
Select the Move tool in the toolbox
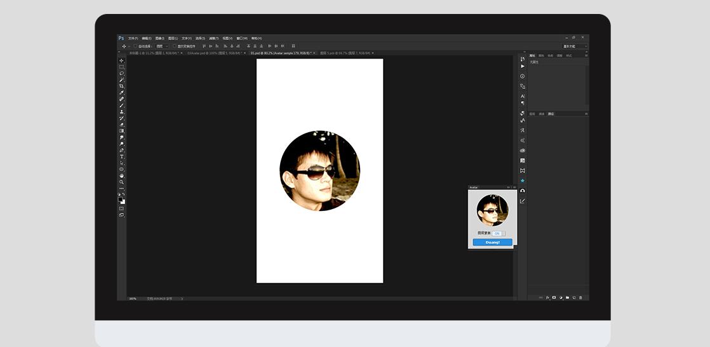click(121, 60)
